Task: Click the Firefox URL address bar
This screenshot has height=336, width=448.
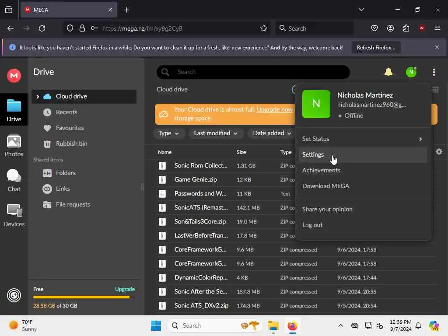Action: tap(166, 28)
